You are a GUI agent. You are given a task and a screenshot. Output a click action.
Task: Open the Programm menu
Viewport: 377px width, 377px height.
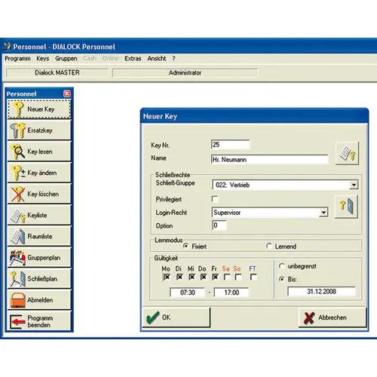tap(17, 59)
